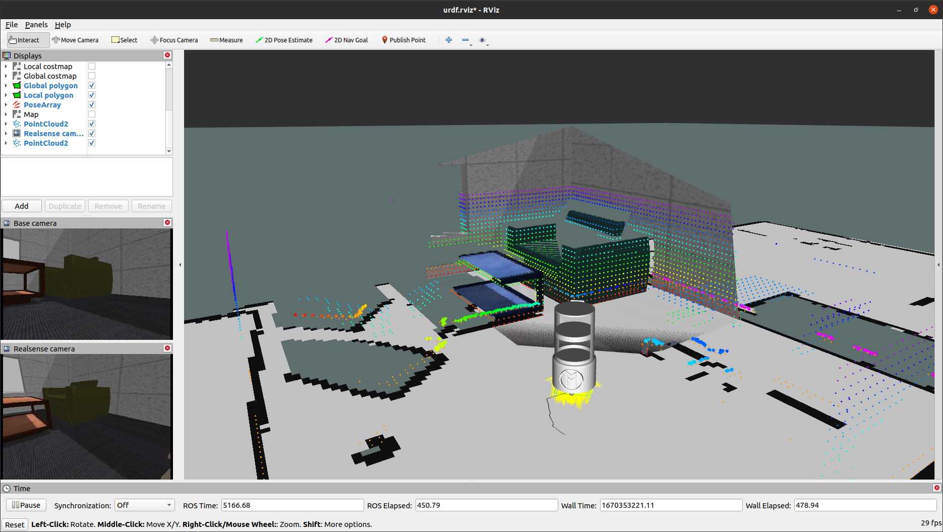This screenshot has width=943, height=532.
Task: Expand the Global costmap tree item
Action: coord(6,76)
